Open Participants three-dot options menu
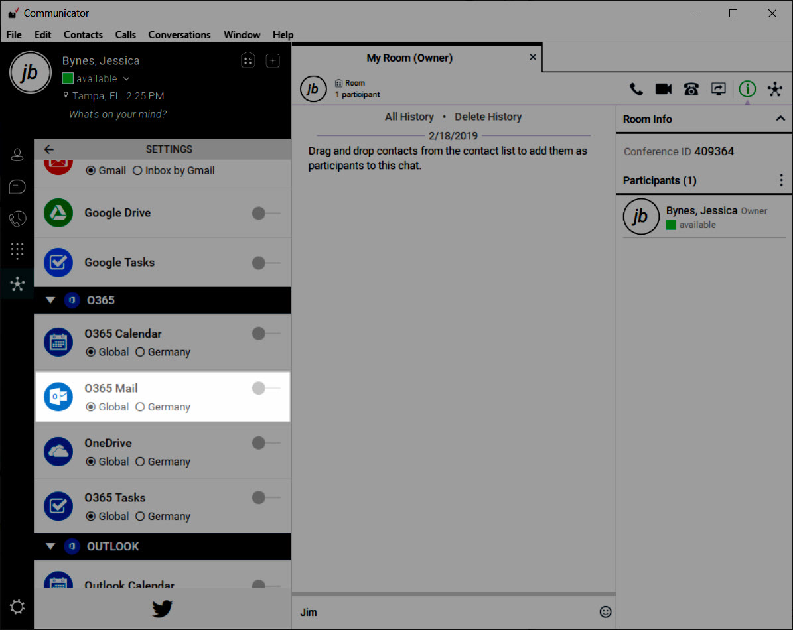793x630 pixels. click(781, 180)
